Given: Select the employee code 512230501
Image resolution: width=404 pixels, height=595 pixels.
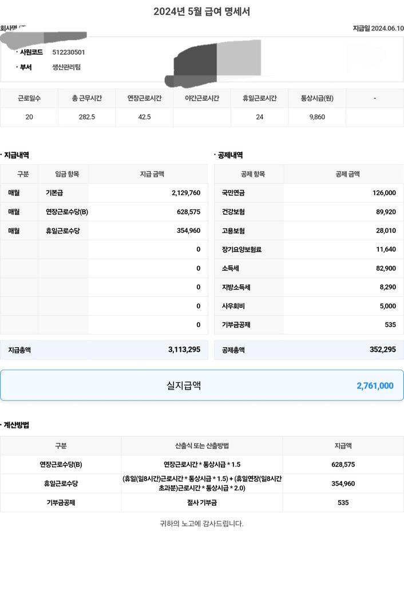Looking at the screenshot, I should [x=69, y=52].
